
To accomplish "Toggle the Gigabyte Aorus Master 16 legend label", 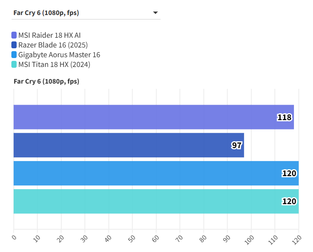I will point(59,55).
